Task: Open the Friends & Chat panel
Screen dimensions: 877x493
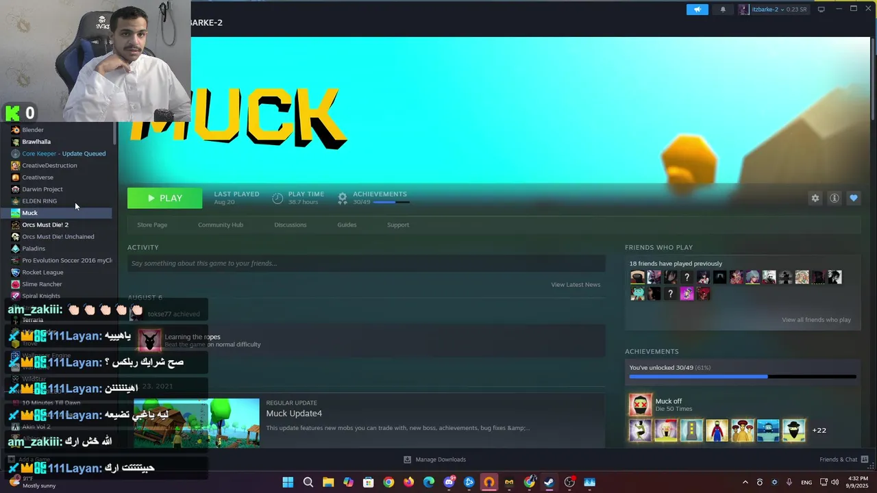Action: [x=844, y=459]
